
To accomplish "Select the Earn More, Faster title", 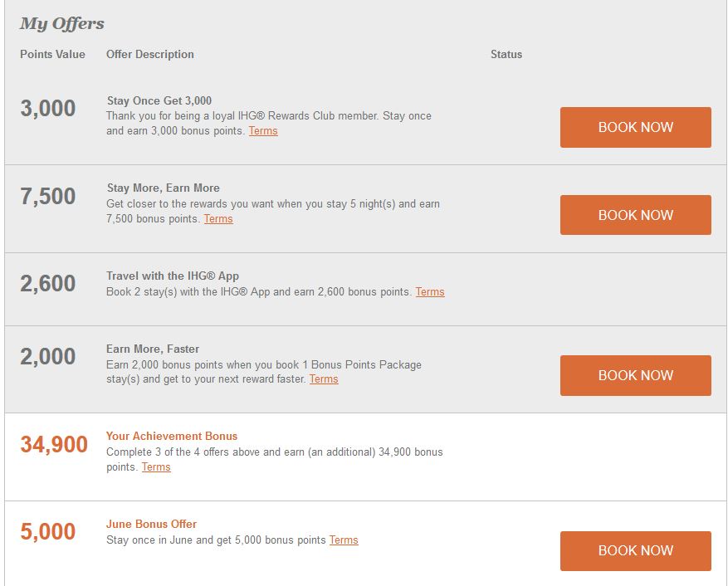I will (153, 349).
